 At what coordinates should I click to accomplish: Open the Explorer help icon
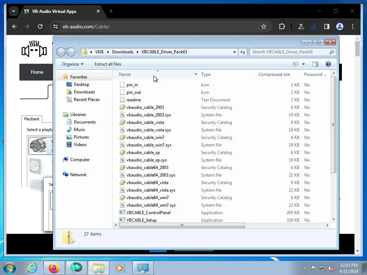click(x=328, y=64)
